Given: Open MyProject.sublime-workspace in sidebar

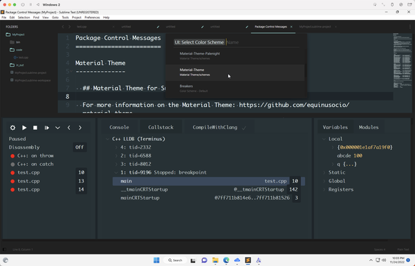Looking at the screenshot, I should click(x=33, y=80).
